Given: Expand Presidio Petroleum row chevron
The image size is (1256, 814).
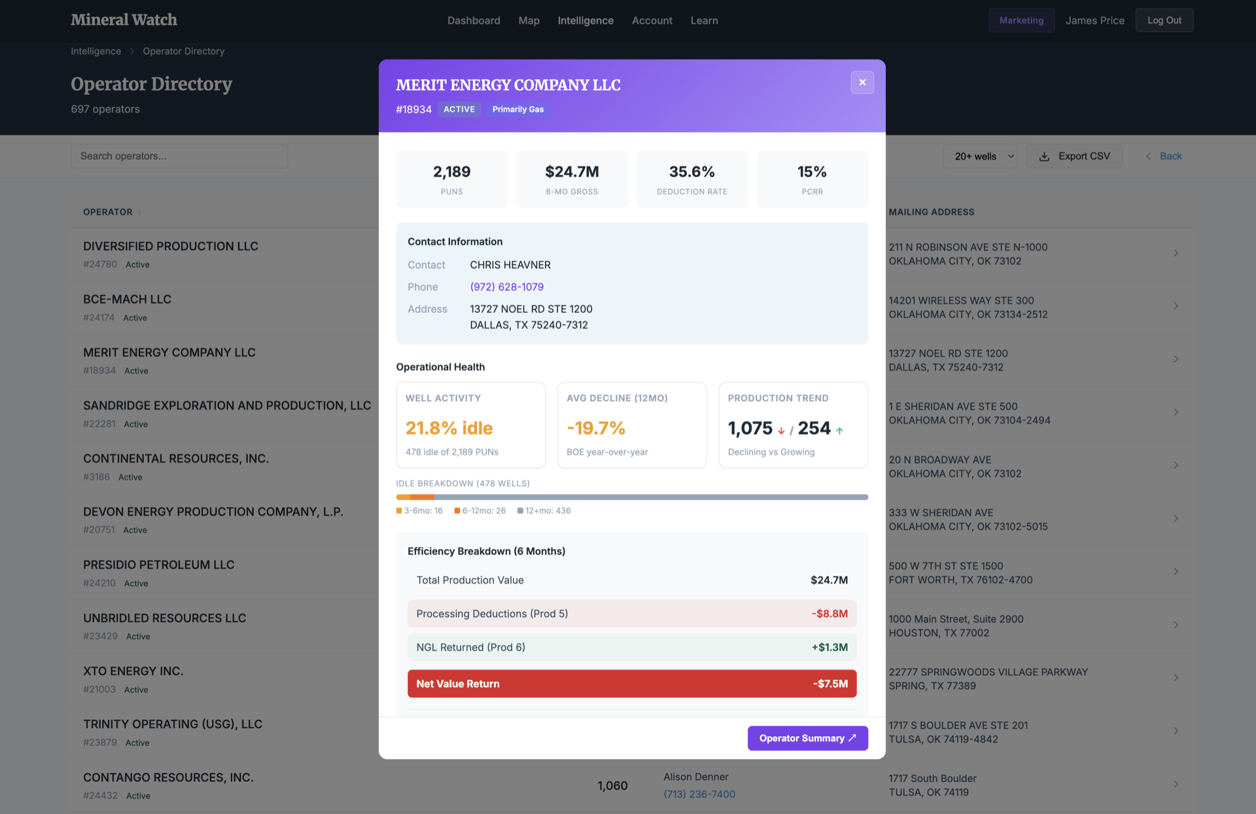Looking at the screenshot, I should coord(1176,572).
